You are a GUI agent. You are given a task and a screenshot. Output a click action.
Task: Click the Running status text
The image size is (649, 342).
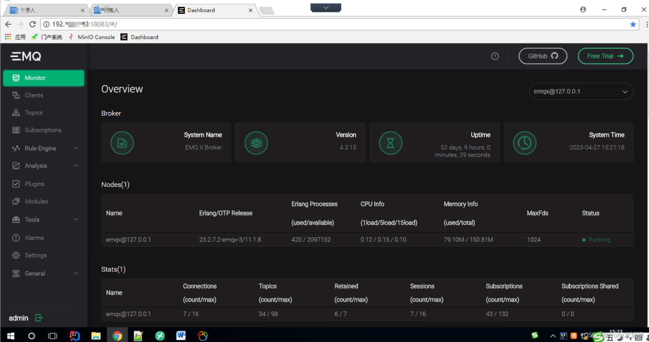point(599,240)
